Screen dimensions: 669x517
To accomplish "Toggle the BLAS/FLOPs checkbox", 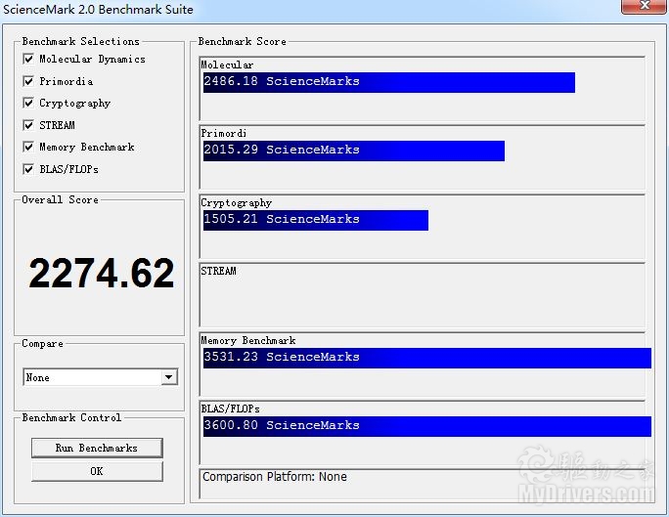I will (x=28, y=169).
